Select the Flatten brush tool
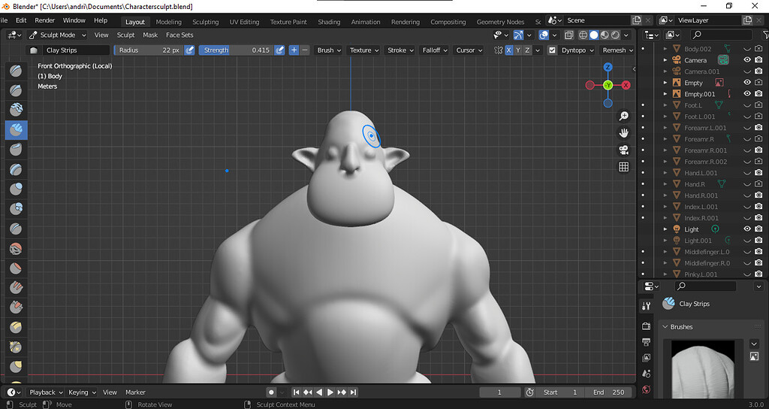The height and width of the screenshot is (409, 769). pos(16,268)
